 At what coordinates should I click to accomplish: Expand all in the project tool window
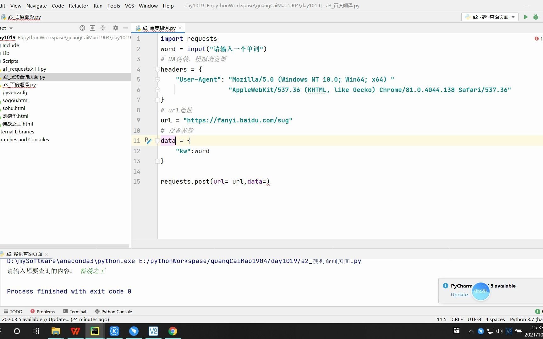[x=92, y=28]
